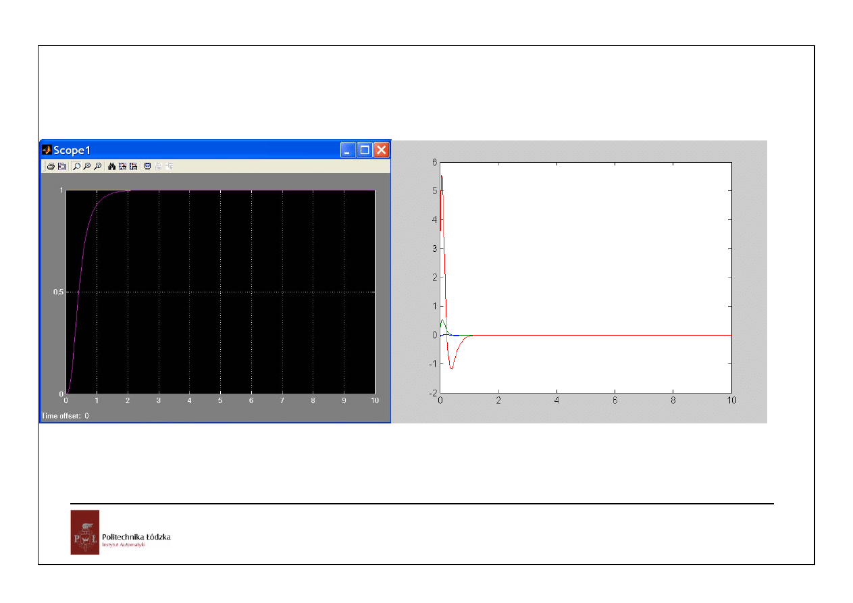Restore saved axes settings icon
The width and height of the screenshot is (853, 603).
pos(134,166)
